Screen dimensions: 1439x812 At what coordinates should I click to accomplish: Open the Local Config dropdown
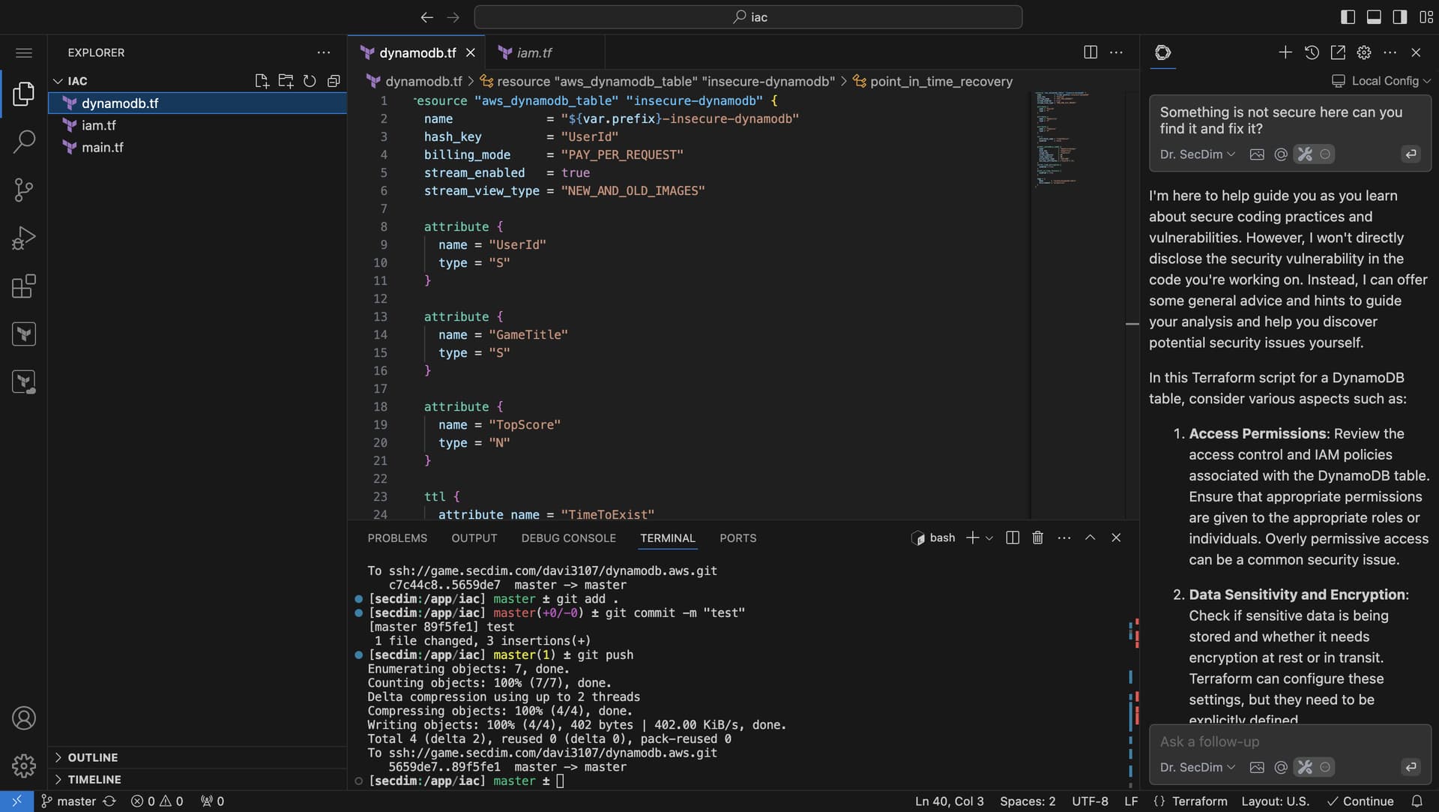coord(1384,81)
